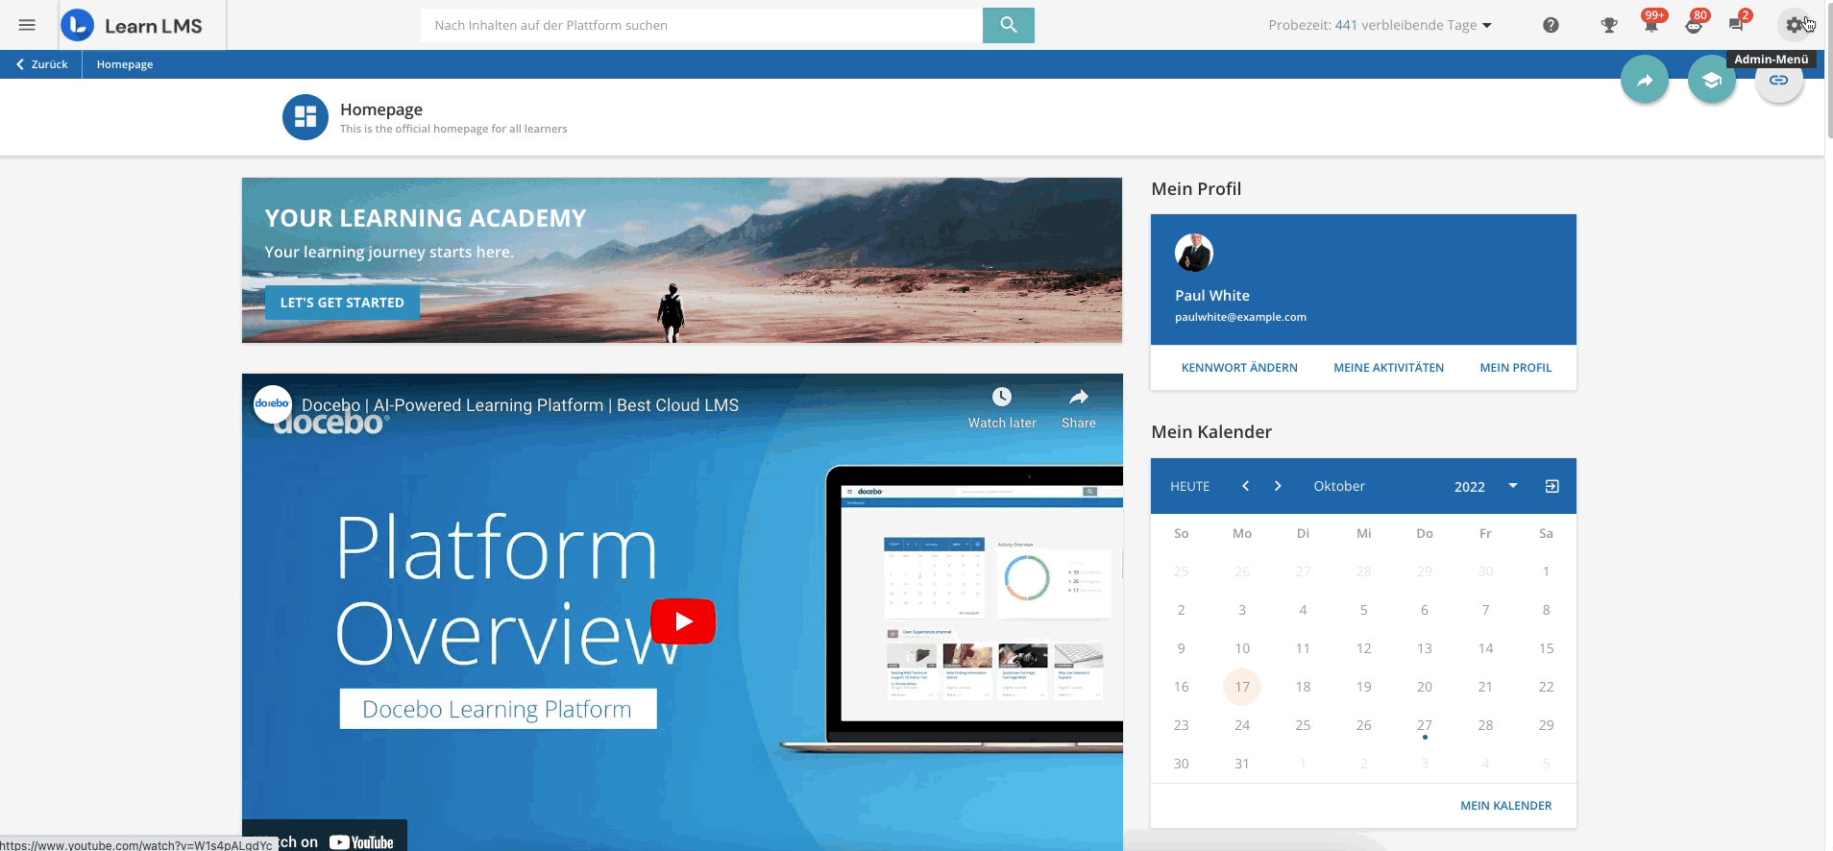Click the share arrow round button
This screenshot has height=851, width=1833.
coord(1645,80)
